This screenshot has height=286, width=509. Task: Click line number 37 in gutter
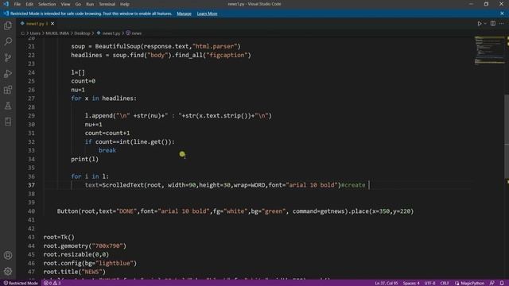click(31, 185)
